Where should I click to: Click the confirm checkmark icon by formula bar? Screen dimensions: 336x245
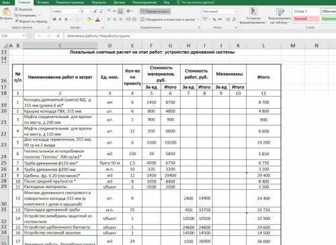point(49,36)
